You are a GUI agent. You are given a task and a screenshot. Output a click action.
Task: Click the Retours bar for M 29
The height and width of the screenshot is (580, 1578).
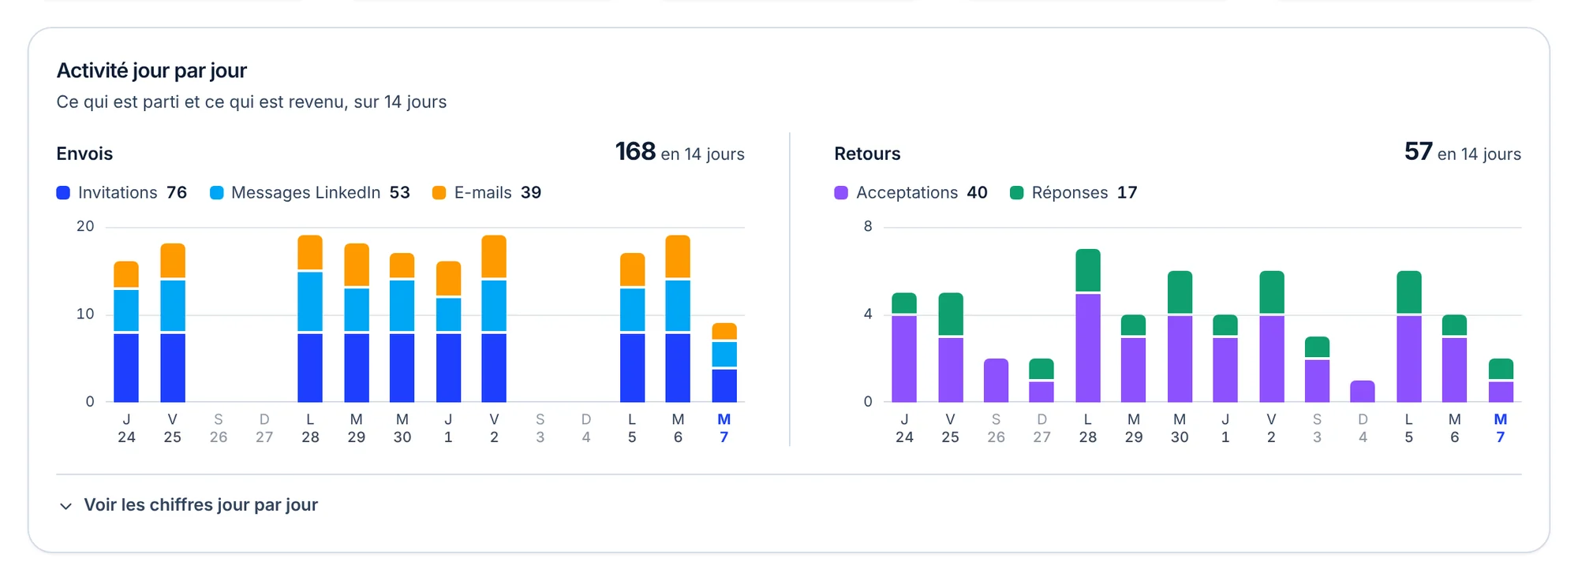point(1134,359)
